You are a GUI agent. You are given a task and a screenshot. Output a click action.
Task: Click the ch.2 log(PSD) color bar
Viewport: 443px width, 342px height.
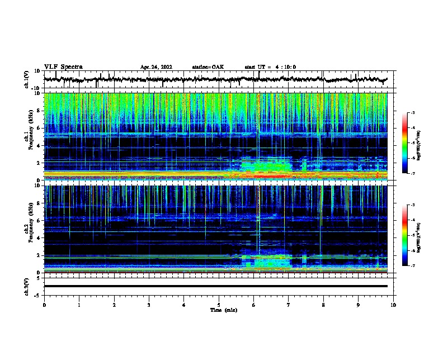pos(404,235)
